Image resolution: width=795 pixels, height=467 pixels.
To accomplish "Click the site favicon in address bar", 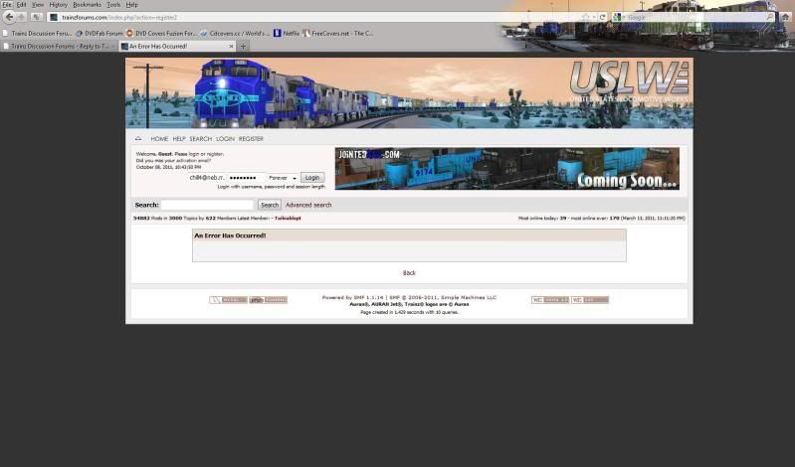I will (x=54, y=17).
